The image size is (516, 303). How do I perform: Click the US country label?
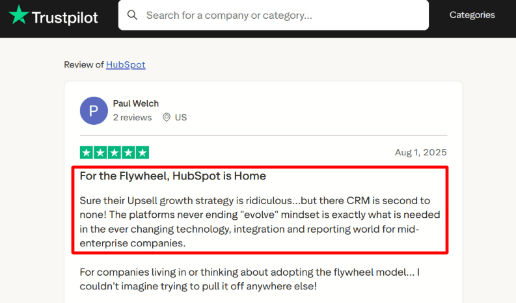(x=181, y=118)
